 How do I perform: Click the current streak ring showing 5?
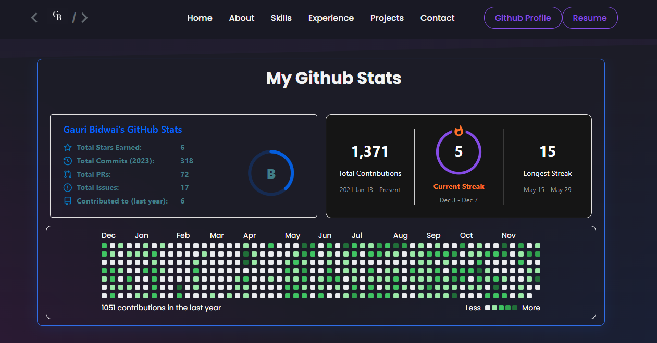(458, 152)
